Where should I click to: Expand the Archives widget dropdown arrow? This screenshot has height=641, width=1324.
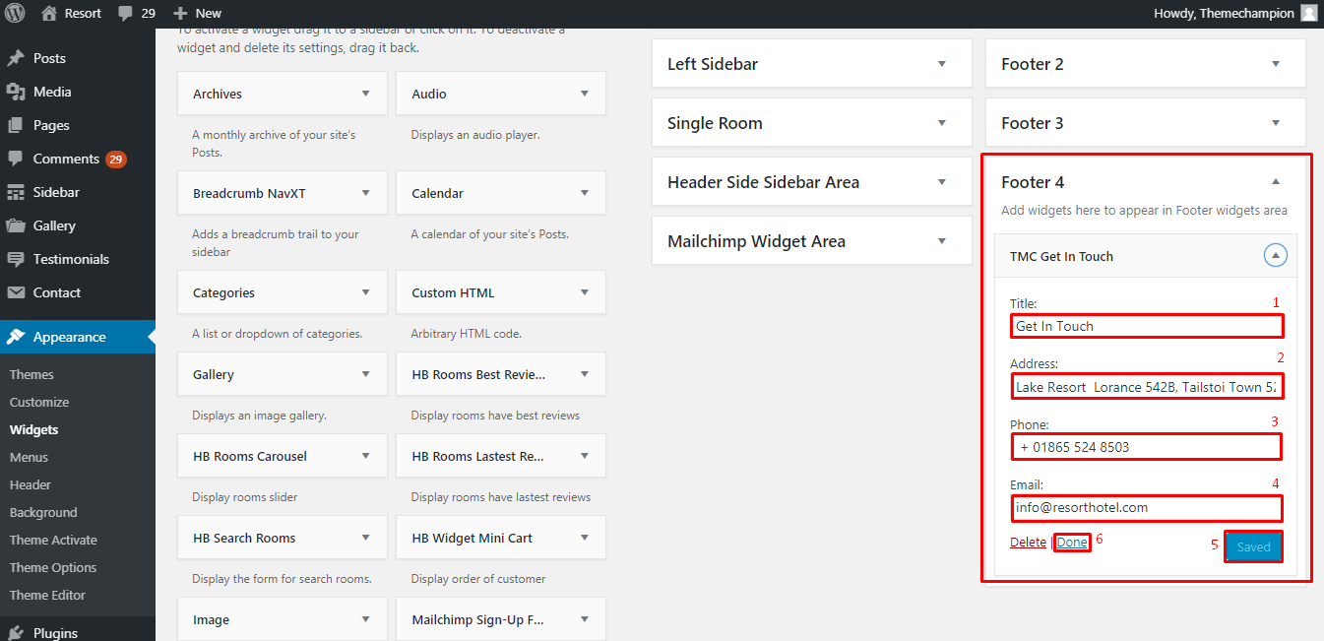pos(366,94)
